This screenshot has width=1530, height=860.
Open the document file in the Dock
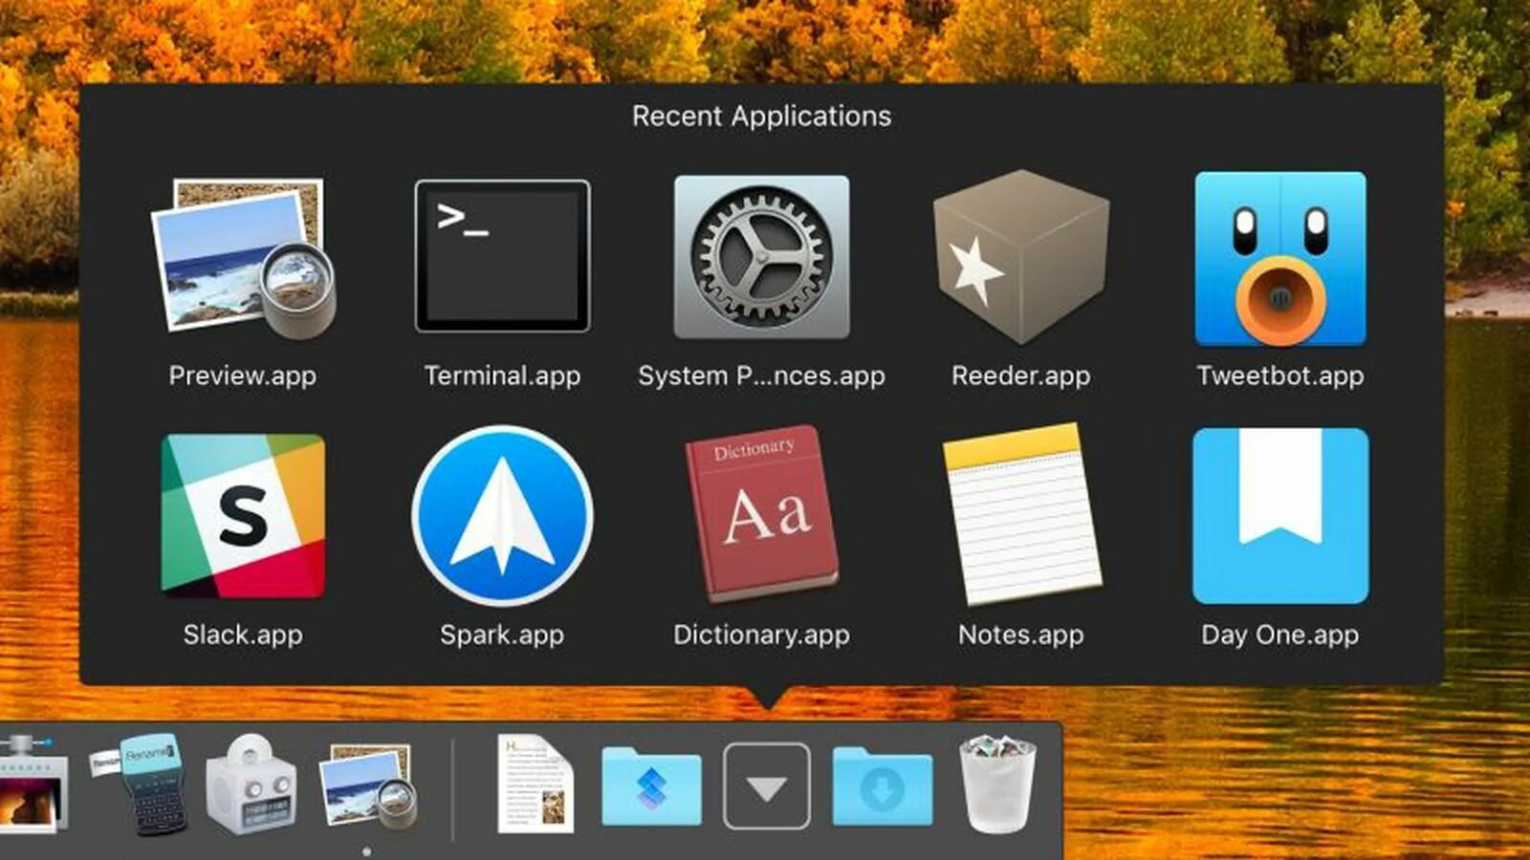click(x=535, y=784)
